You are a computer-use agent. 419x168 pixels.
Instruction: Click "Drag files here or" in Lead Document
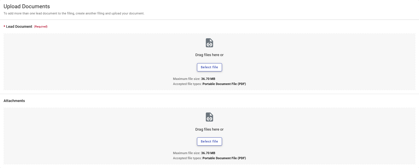tap(209, 55)
